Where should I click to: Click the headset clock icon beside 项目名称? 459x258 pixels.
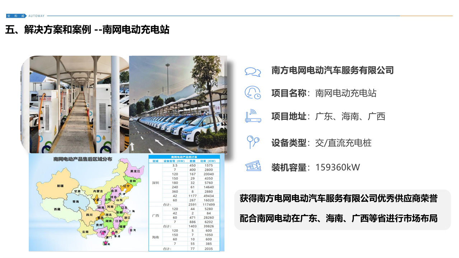(x=253, y=93)
